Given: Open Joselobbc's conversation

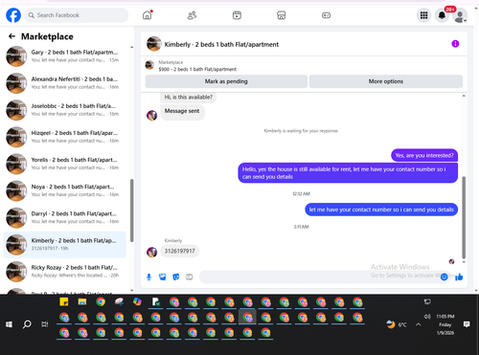Looking at the screenshot, I should pos(65,110).
